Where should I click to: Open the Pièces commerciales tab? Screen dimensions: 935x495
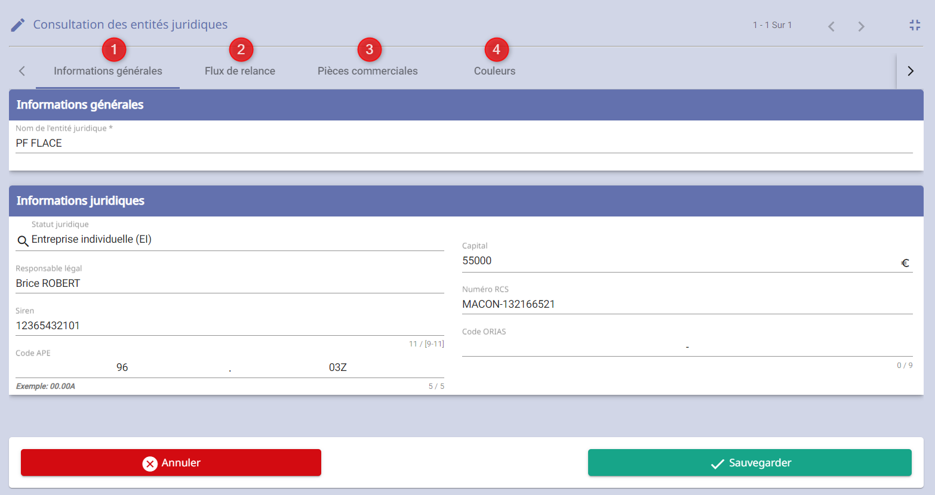pos(367,71)
